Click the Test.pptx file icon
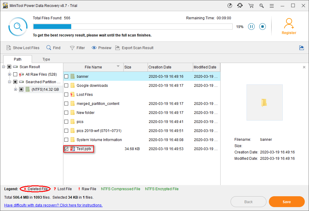Viewport: 309px width, 211px height. click(x=72, y=149)
